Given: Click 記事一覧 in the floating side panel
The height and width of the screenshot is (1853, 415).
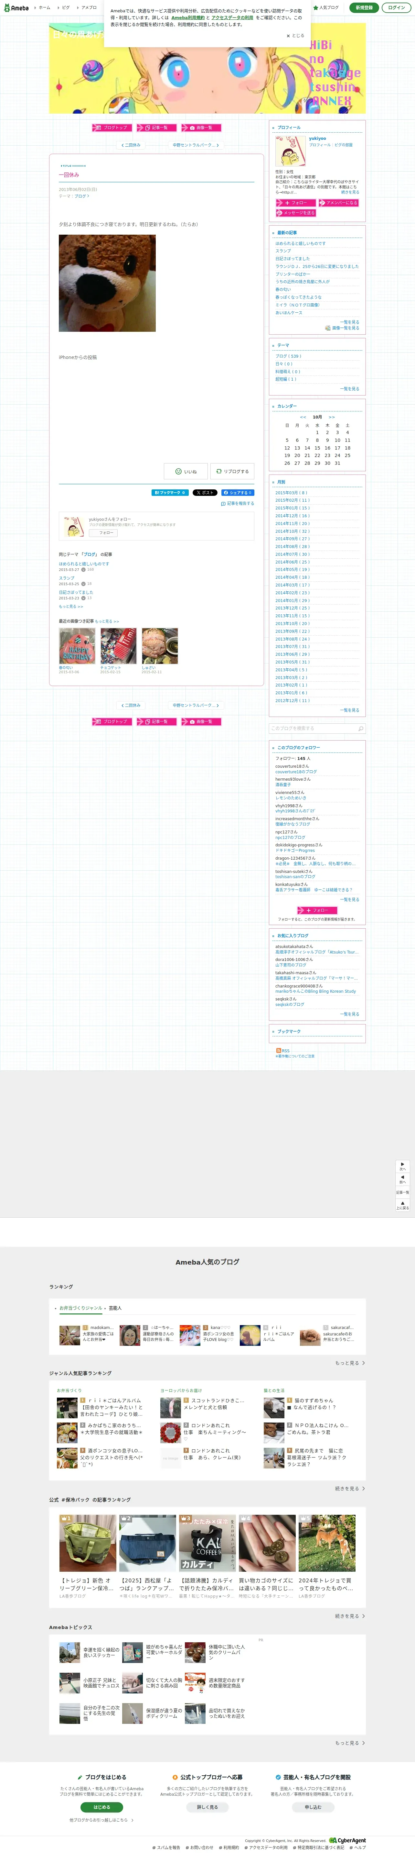Looking at the screenshot, I should [x=403, y=1192].
